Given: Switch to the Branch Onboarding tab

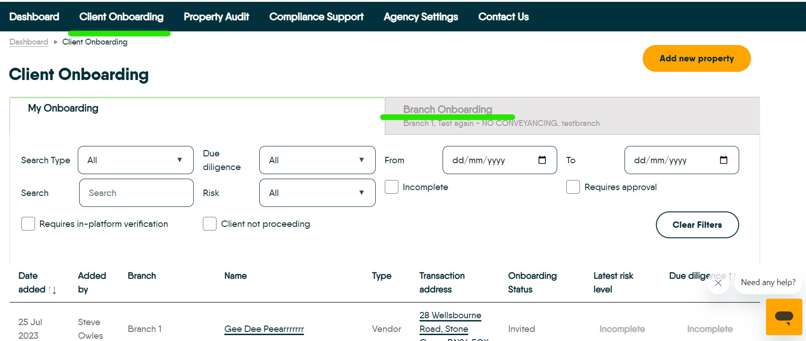Looking at the screenshot, I should click(x=572, y=115).
